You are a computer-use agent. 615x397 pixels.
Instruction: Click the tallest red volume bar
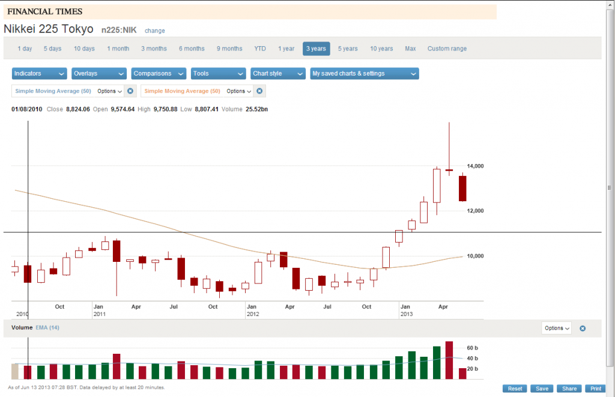pos(449,360)
